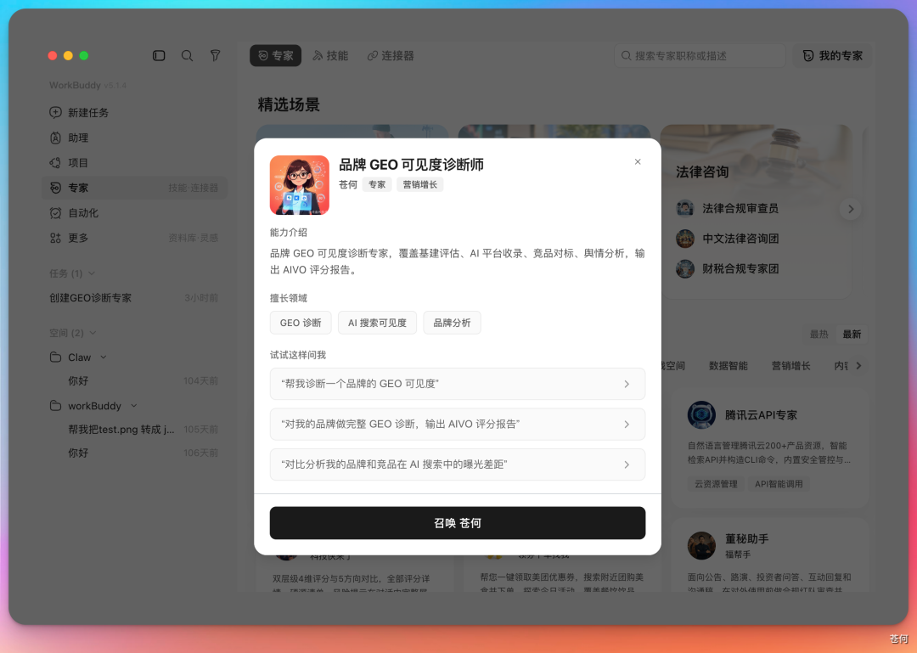This screenshot has height=653, width=917.
Task: Click the 中文法律咨询团 avatar
Action: [685, 239]
